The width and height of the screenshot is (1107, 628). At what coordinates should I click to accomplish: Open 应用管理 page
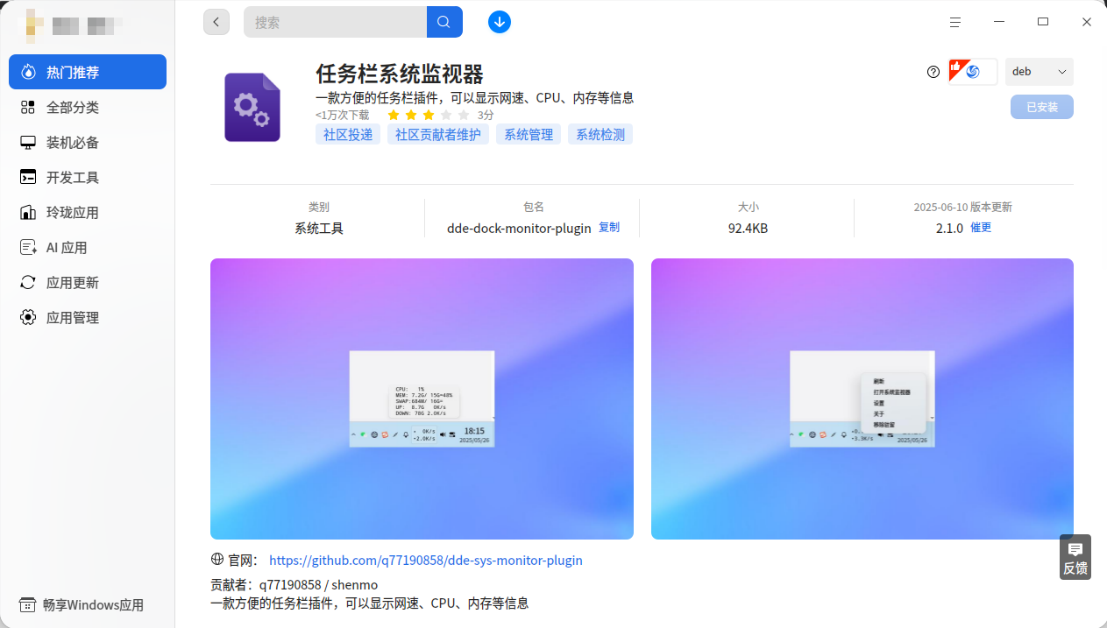(88, 317)
